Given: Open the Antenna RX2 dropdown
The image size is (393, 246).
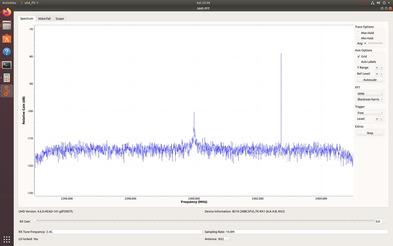Looking at the screenshot, I should (x=224, y=239).
